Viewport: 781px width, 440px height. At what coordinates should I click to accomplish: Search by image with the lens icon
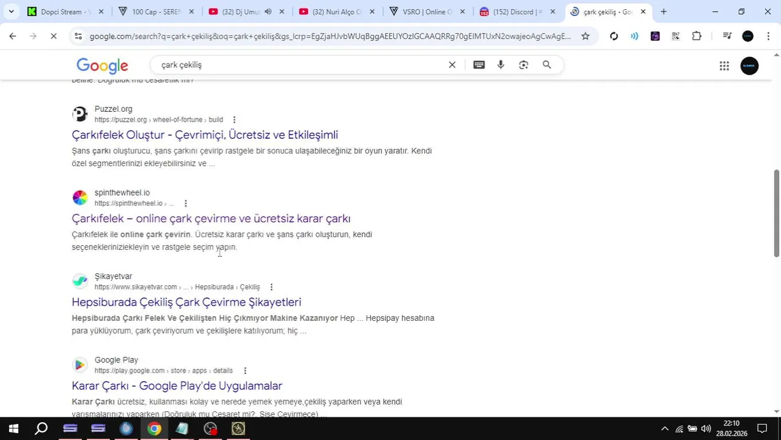point(524,65)
